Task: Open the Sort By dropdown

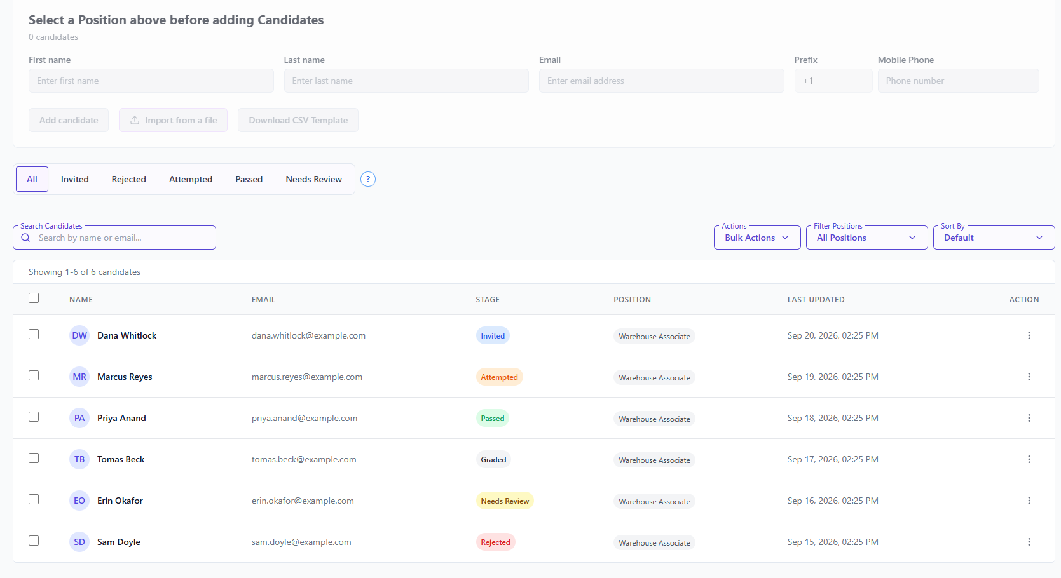Action: coord(994,238)
